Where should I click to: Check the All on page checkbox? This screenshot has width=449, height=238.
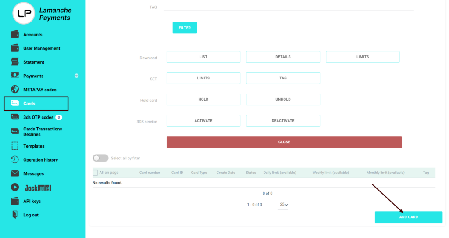[x=95, y=173]
